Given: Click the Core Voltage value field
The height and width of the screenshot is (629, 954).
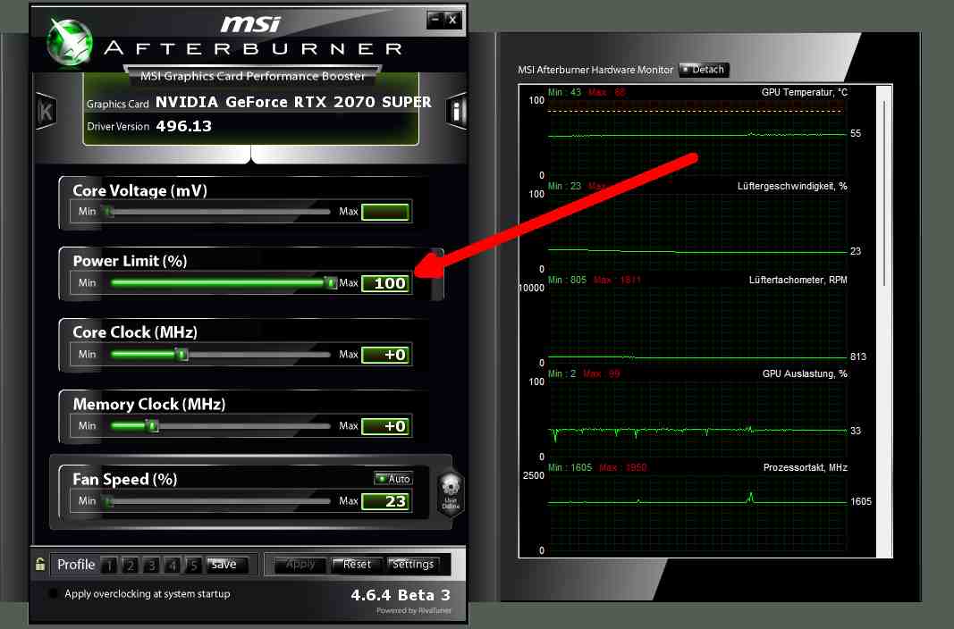Looking at the screenshot, I should click(x=385, y=212).
